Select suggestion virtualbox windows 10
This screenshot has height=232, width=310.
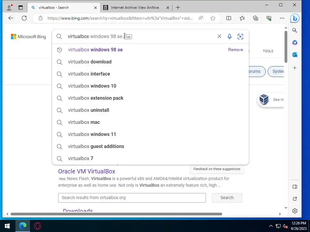pos(150,86)
